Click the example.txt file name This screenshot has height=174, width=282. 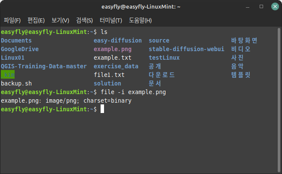(113, 58)
